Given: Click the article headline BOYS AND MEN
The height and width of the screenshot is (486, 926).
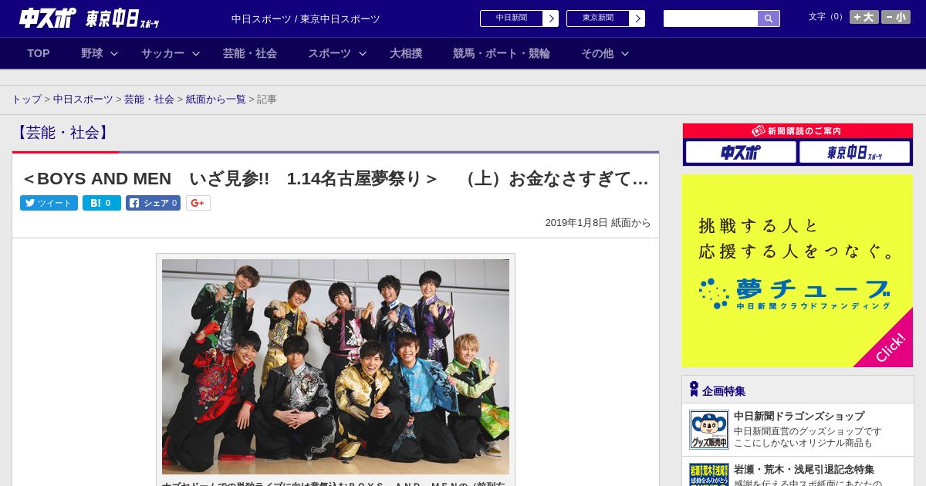Looking at the screenshot, I should tap(336, 179).
